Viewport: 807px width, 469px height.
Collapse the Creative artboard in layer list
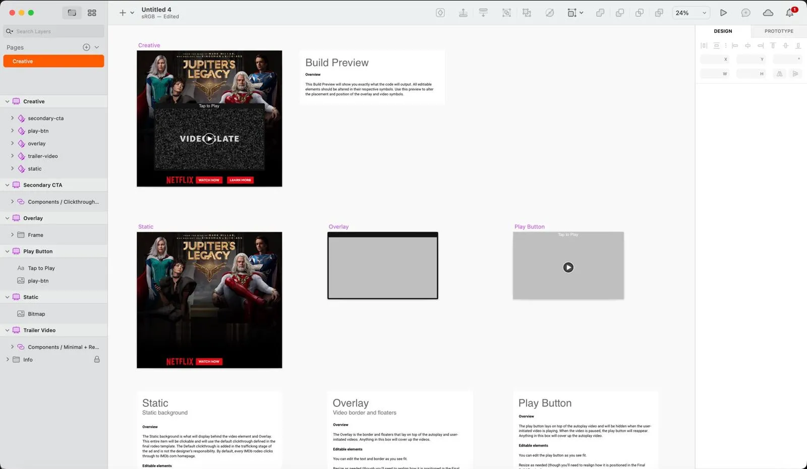[x=7, y=101]
